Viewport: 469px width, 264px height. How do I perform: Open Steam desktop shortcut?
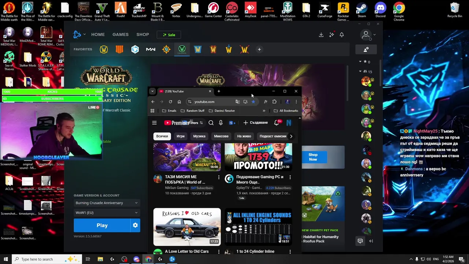[362, 10]
